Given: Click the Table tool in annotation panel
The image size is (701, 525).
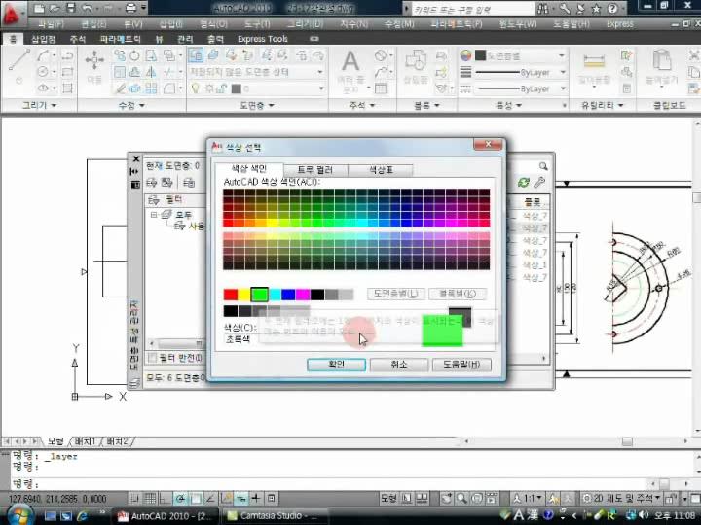Looking at the screenshot, I should 381,88.
